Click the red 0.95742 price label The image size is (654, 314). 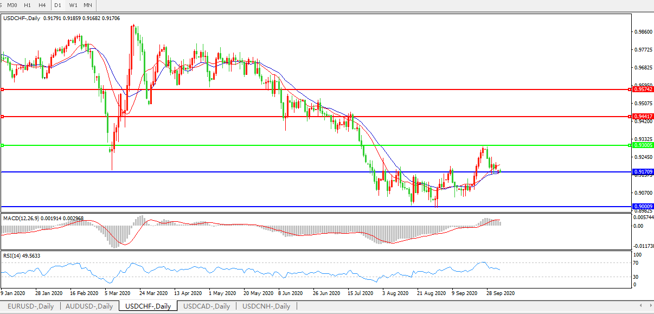(x=643, y=89)
